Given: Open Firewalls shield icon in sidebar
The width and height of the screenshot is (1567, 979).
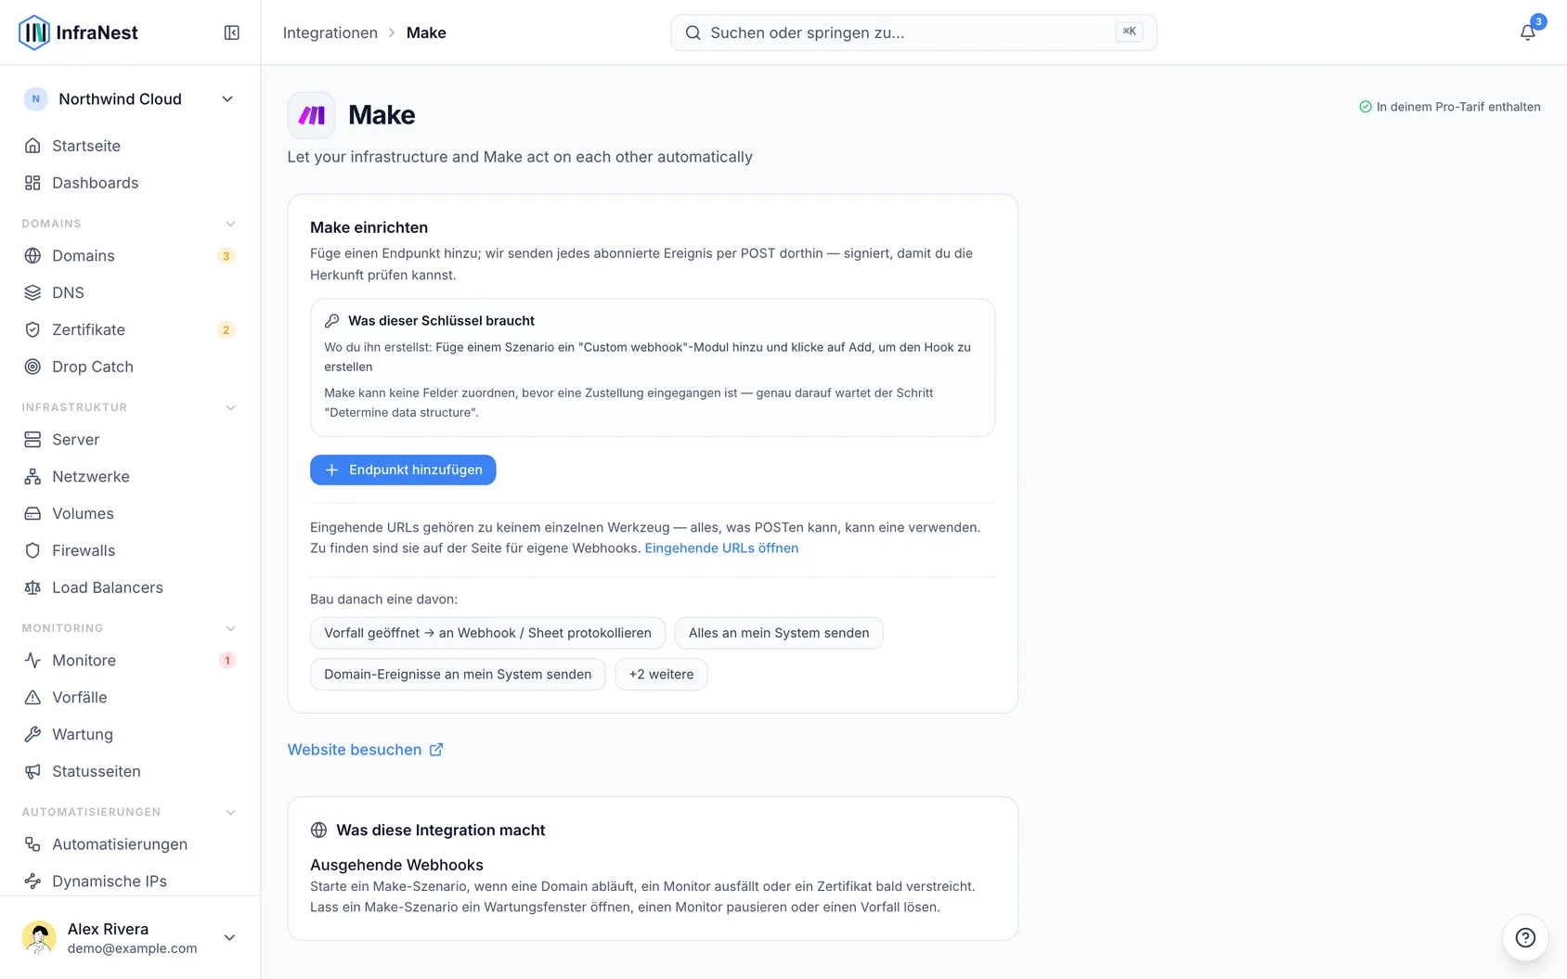Looking at the screenshot, I should (32, 550).
